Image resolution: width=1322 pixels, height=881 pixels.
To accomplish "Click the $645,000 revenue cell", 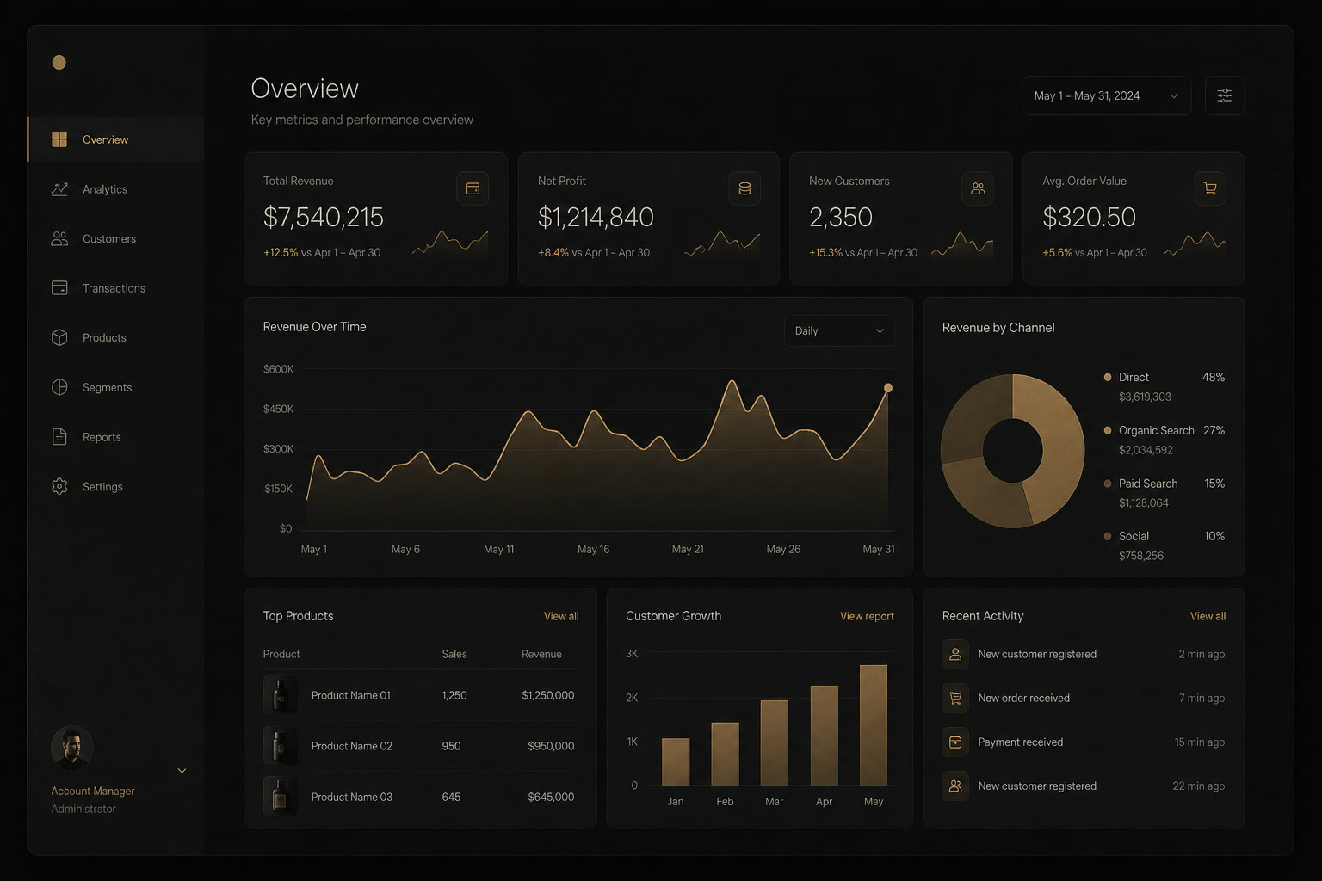I will 551,797.
